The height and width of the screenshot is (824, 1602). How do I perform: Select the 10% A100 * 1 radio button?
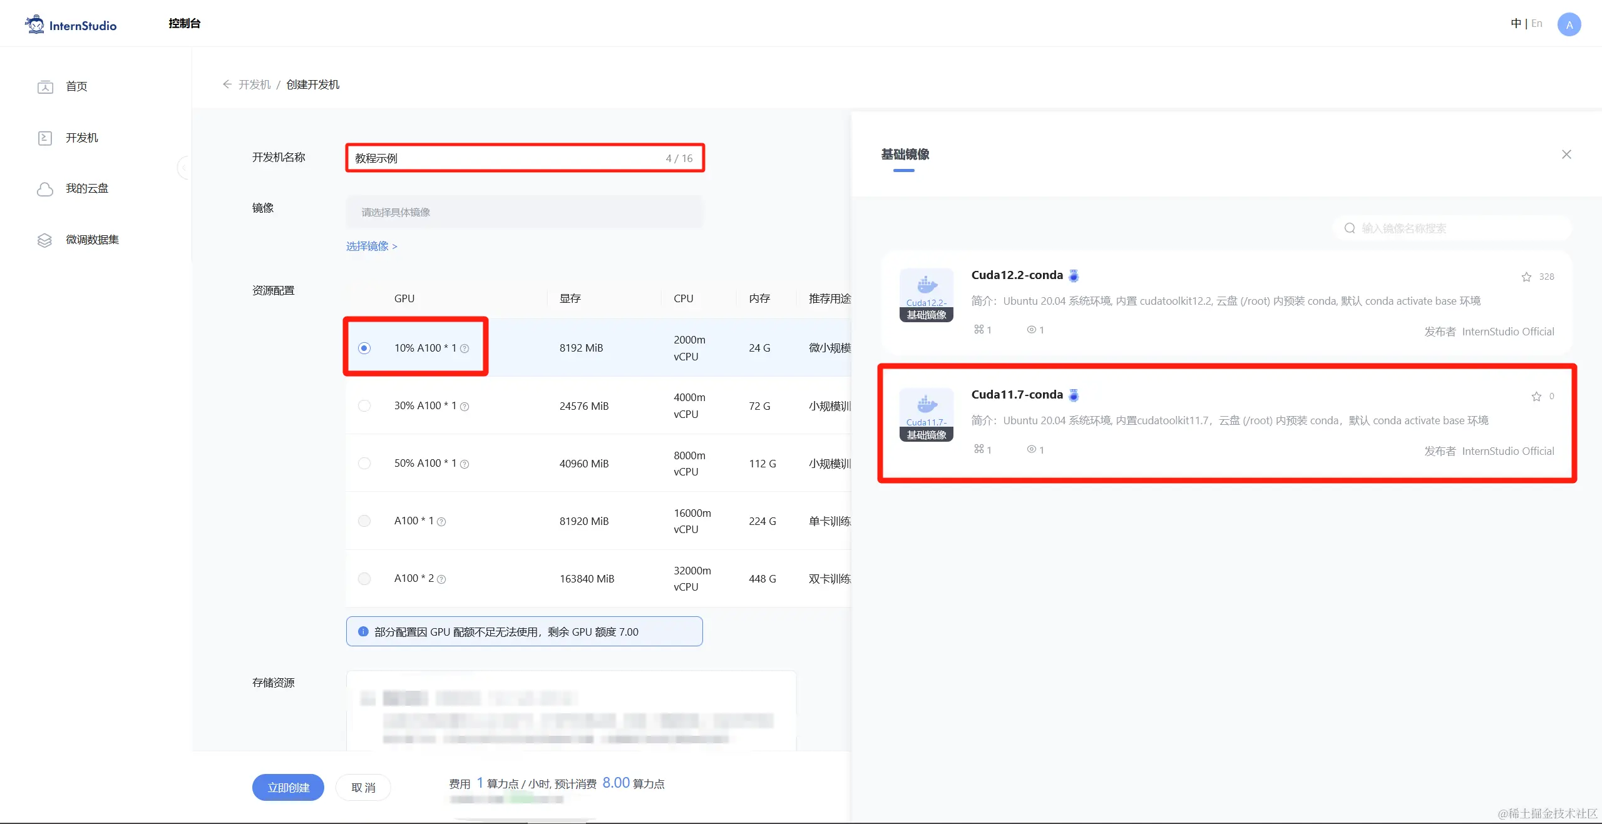point(364,348)
